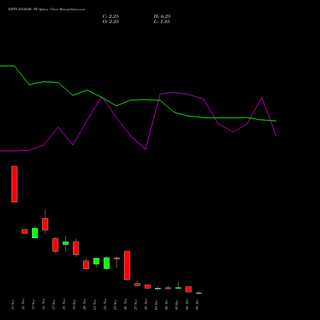Click the '12 Nov' date label
Viewport: 320px width, 320px height.
tap(23, 305)
